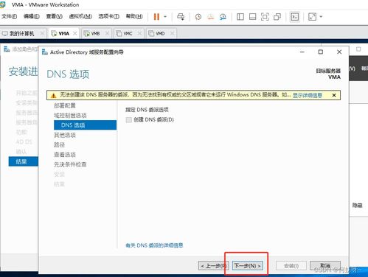368x277 pixels.
Task: Click the revert to snapshot icon
Action: (211, 17)
